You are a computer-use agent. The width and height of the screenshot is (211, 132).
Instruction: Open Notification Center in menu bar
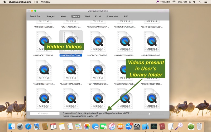click(206, 2)
